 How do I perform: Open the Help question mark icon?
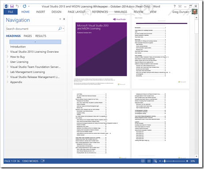coord(174,6)
